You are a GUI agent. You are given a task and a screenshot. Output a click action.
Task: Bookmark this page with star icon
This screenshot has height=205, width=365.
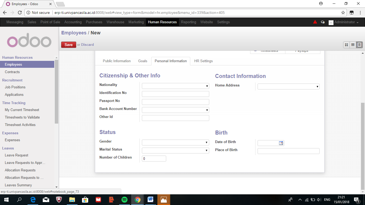[x=343, y=13]
